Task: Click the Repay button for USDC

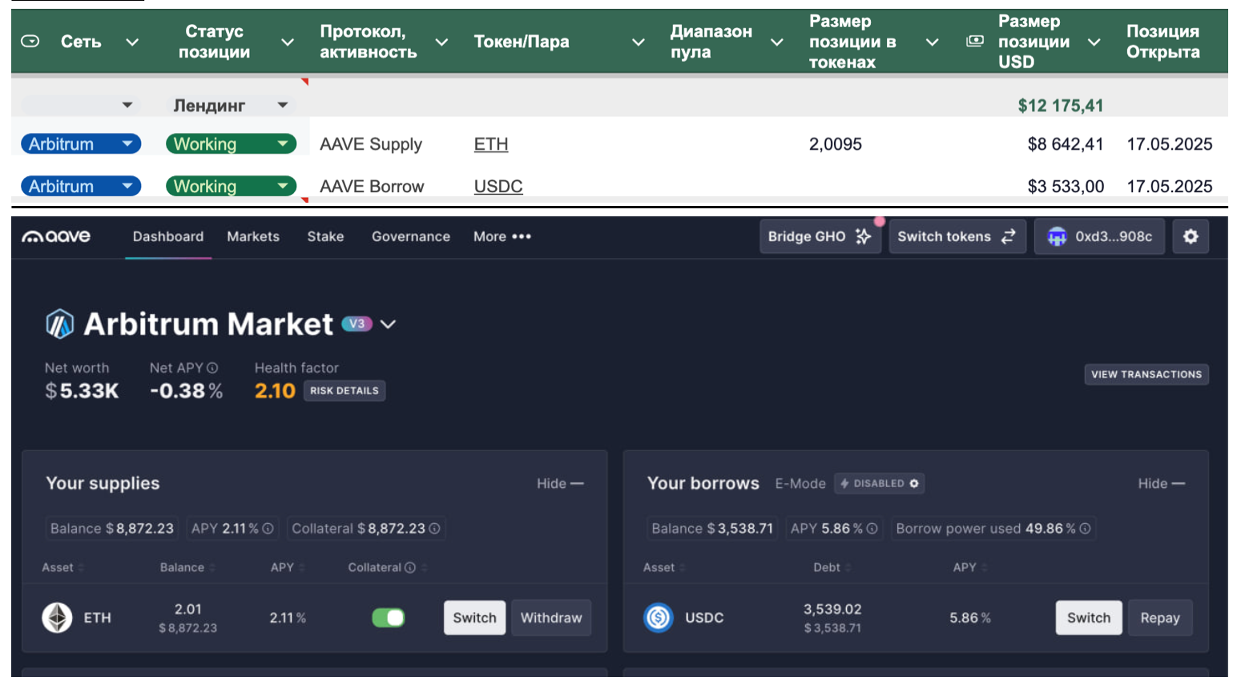Action: (x=1159, y=618)
